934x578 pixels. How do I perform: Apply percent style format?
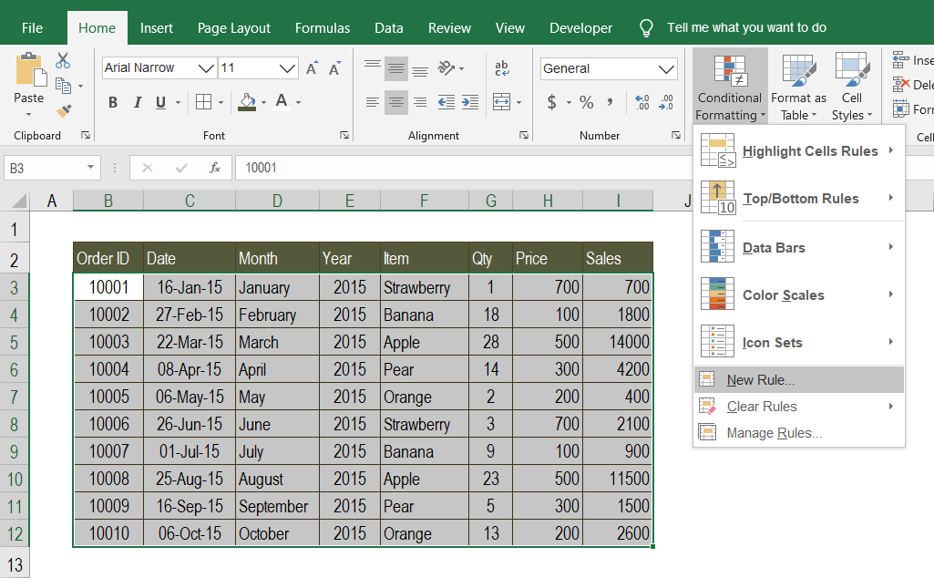click(x=587, y=102)
